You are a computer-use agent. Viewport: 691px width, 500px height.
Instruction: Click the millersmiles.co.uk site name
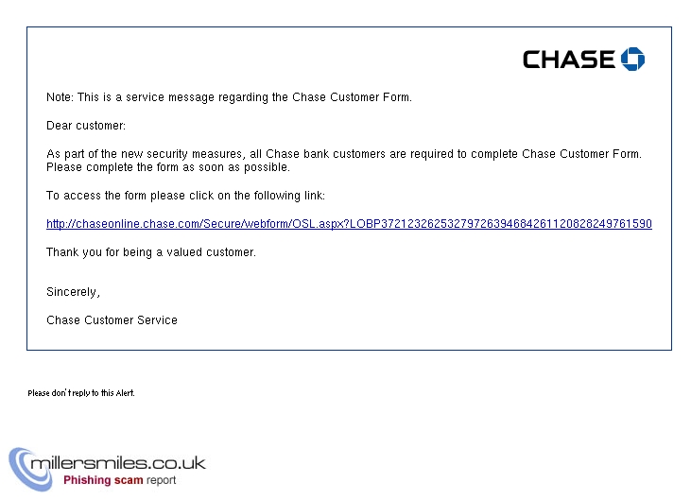118,463
